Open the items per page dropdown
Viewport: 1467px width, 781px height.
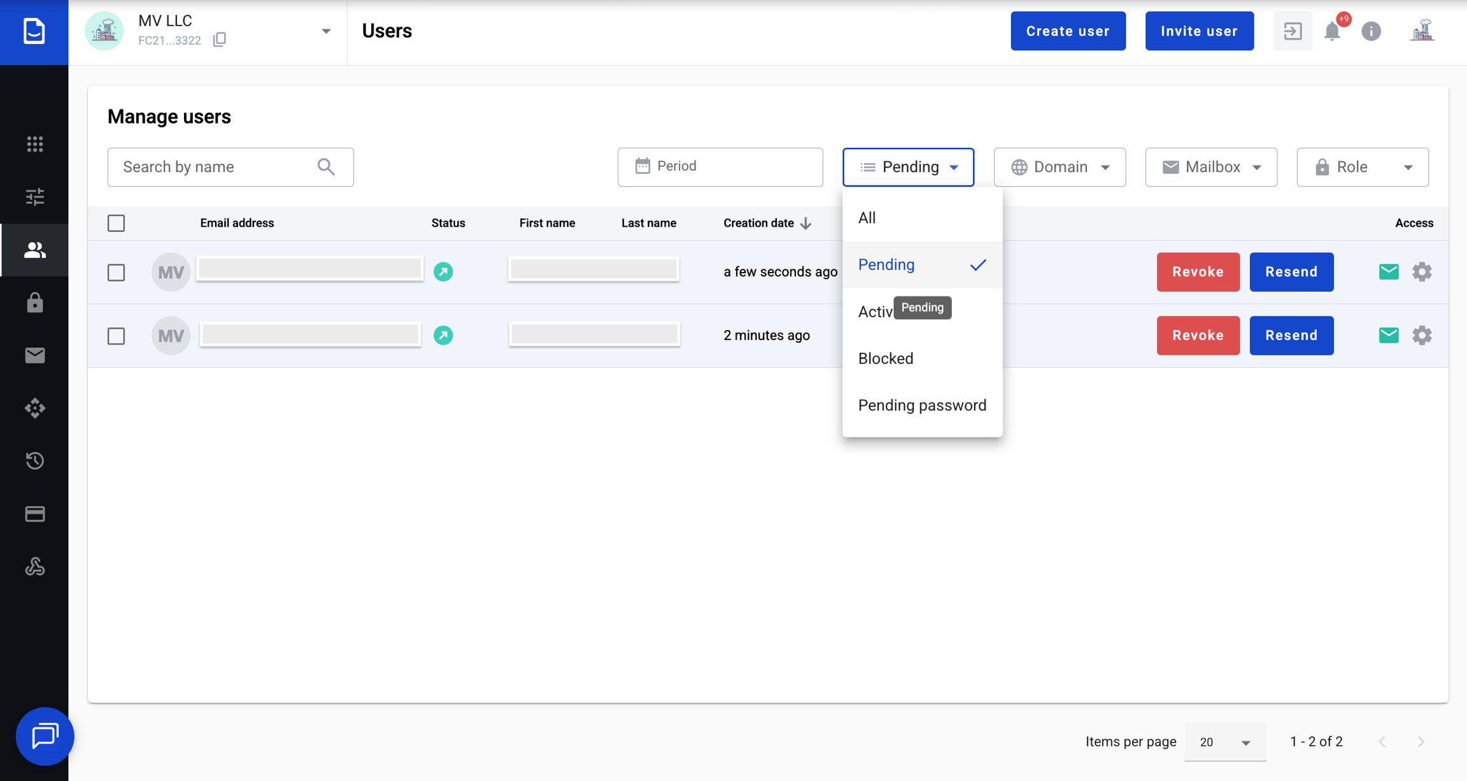[1225, 742]
